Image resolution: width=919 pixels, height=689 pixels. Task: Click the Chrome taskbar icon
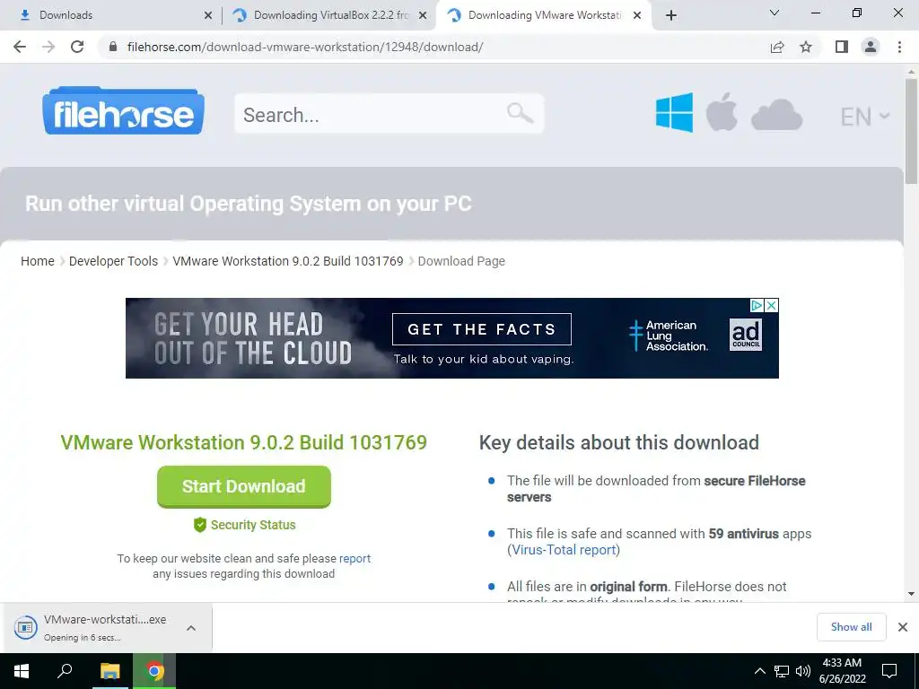154,671
